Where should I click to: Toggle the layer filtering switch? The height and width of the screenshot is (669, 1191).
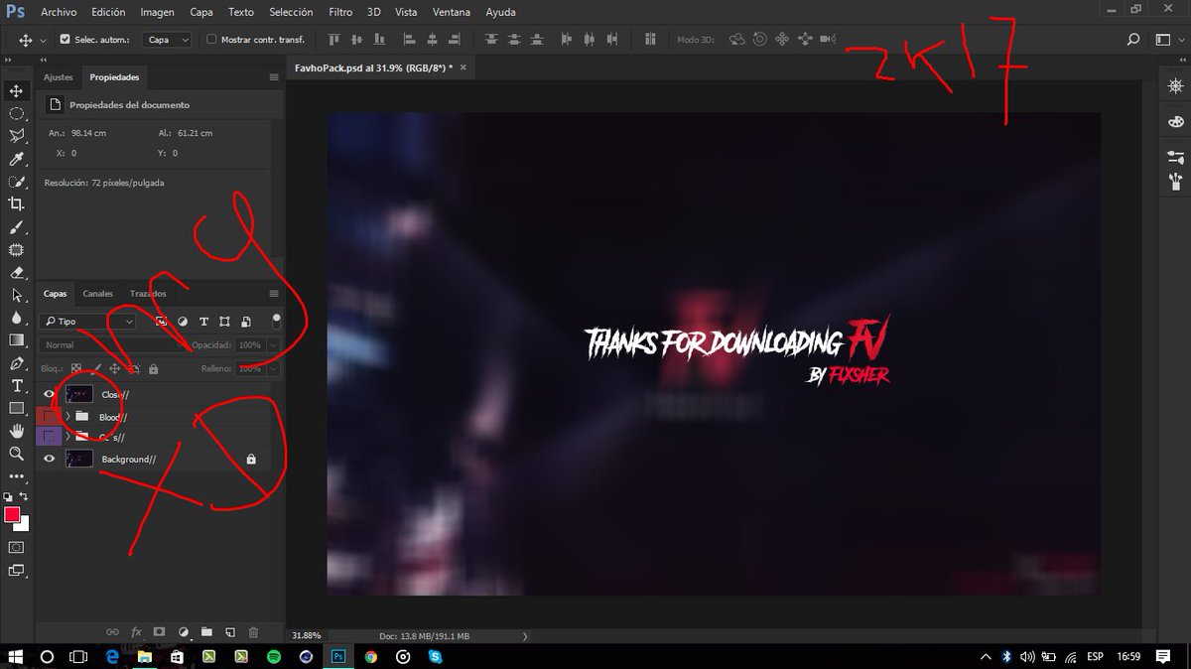click(x=277, y=320)
